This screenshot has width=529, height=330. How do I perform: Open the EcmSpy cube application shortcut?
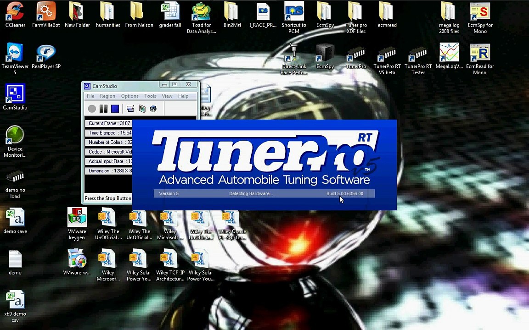pyautogui.click(x=325, y=56)
